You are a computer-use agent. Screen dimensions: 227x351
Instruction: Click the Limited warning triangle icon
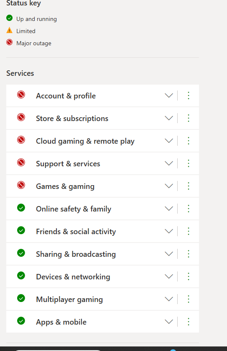tap(9, 30)
